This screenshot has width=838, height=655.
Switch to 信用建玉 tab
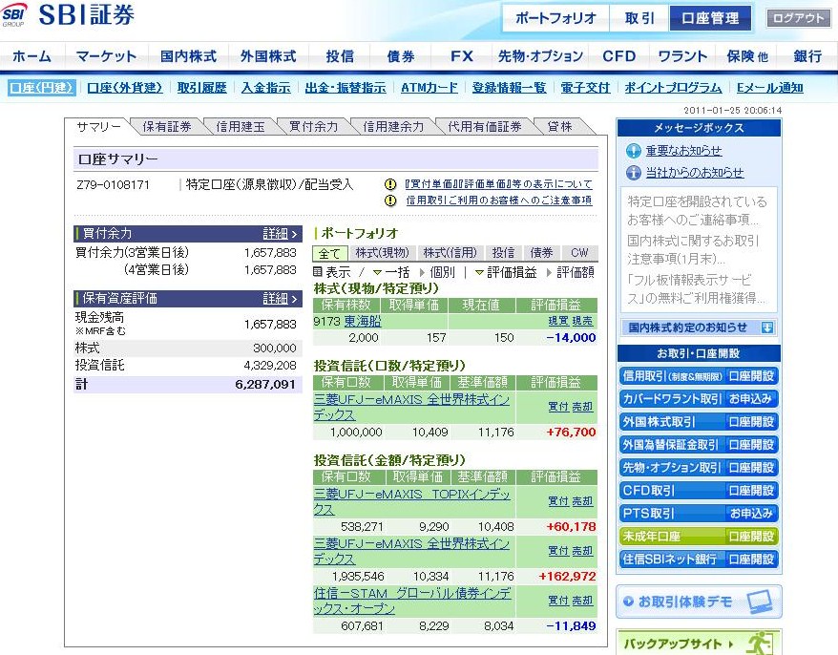coord(240,127)
